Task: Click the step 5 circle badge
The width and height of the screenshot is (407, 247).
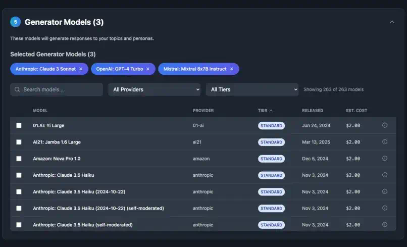Action: point(15,22)
